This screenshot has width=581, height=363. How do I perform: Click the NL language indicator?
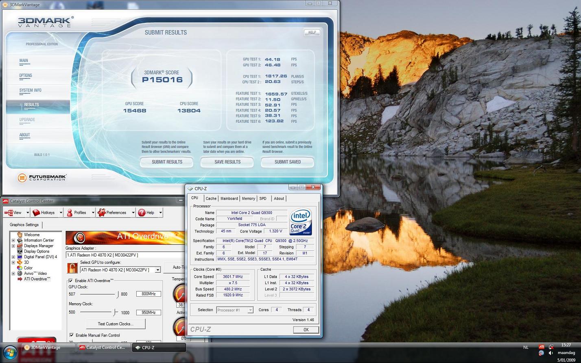click(526, 347)
